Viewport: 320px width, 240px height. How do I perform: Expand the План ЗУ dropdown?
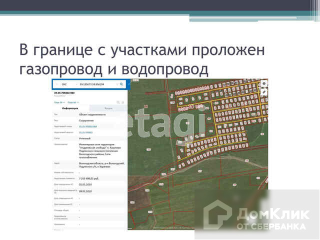tap(59, 102)
